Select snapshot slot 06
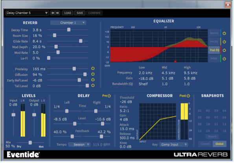This screenshot has height=163, width=234. [208, 117]
